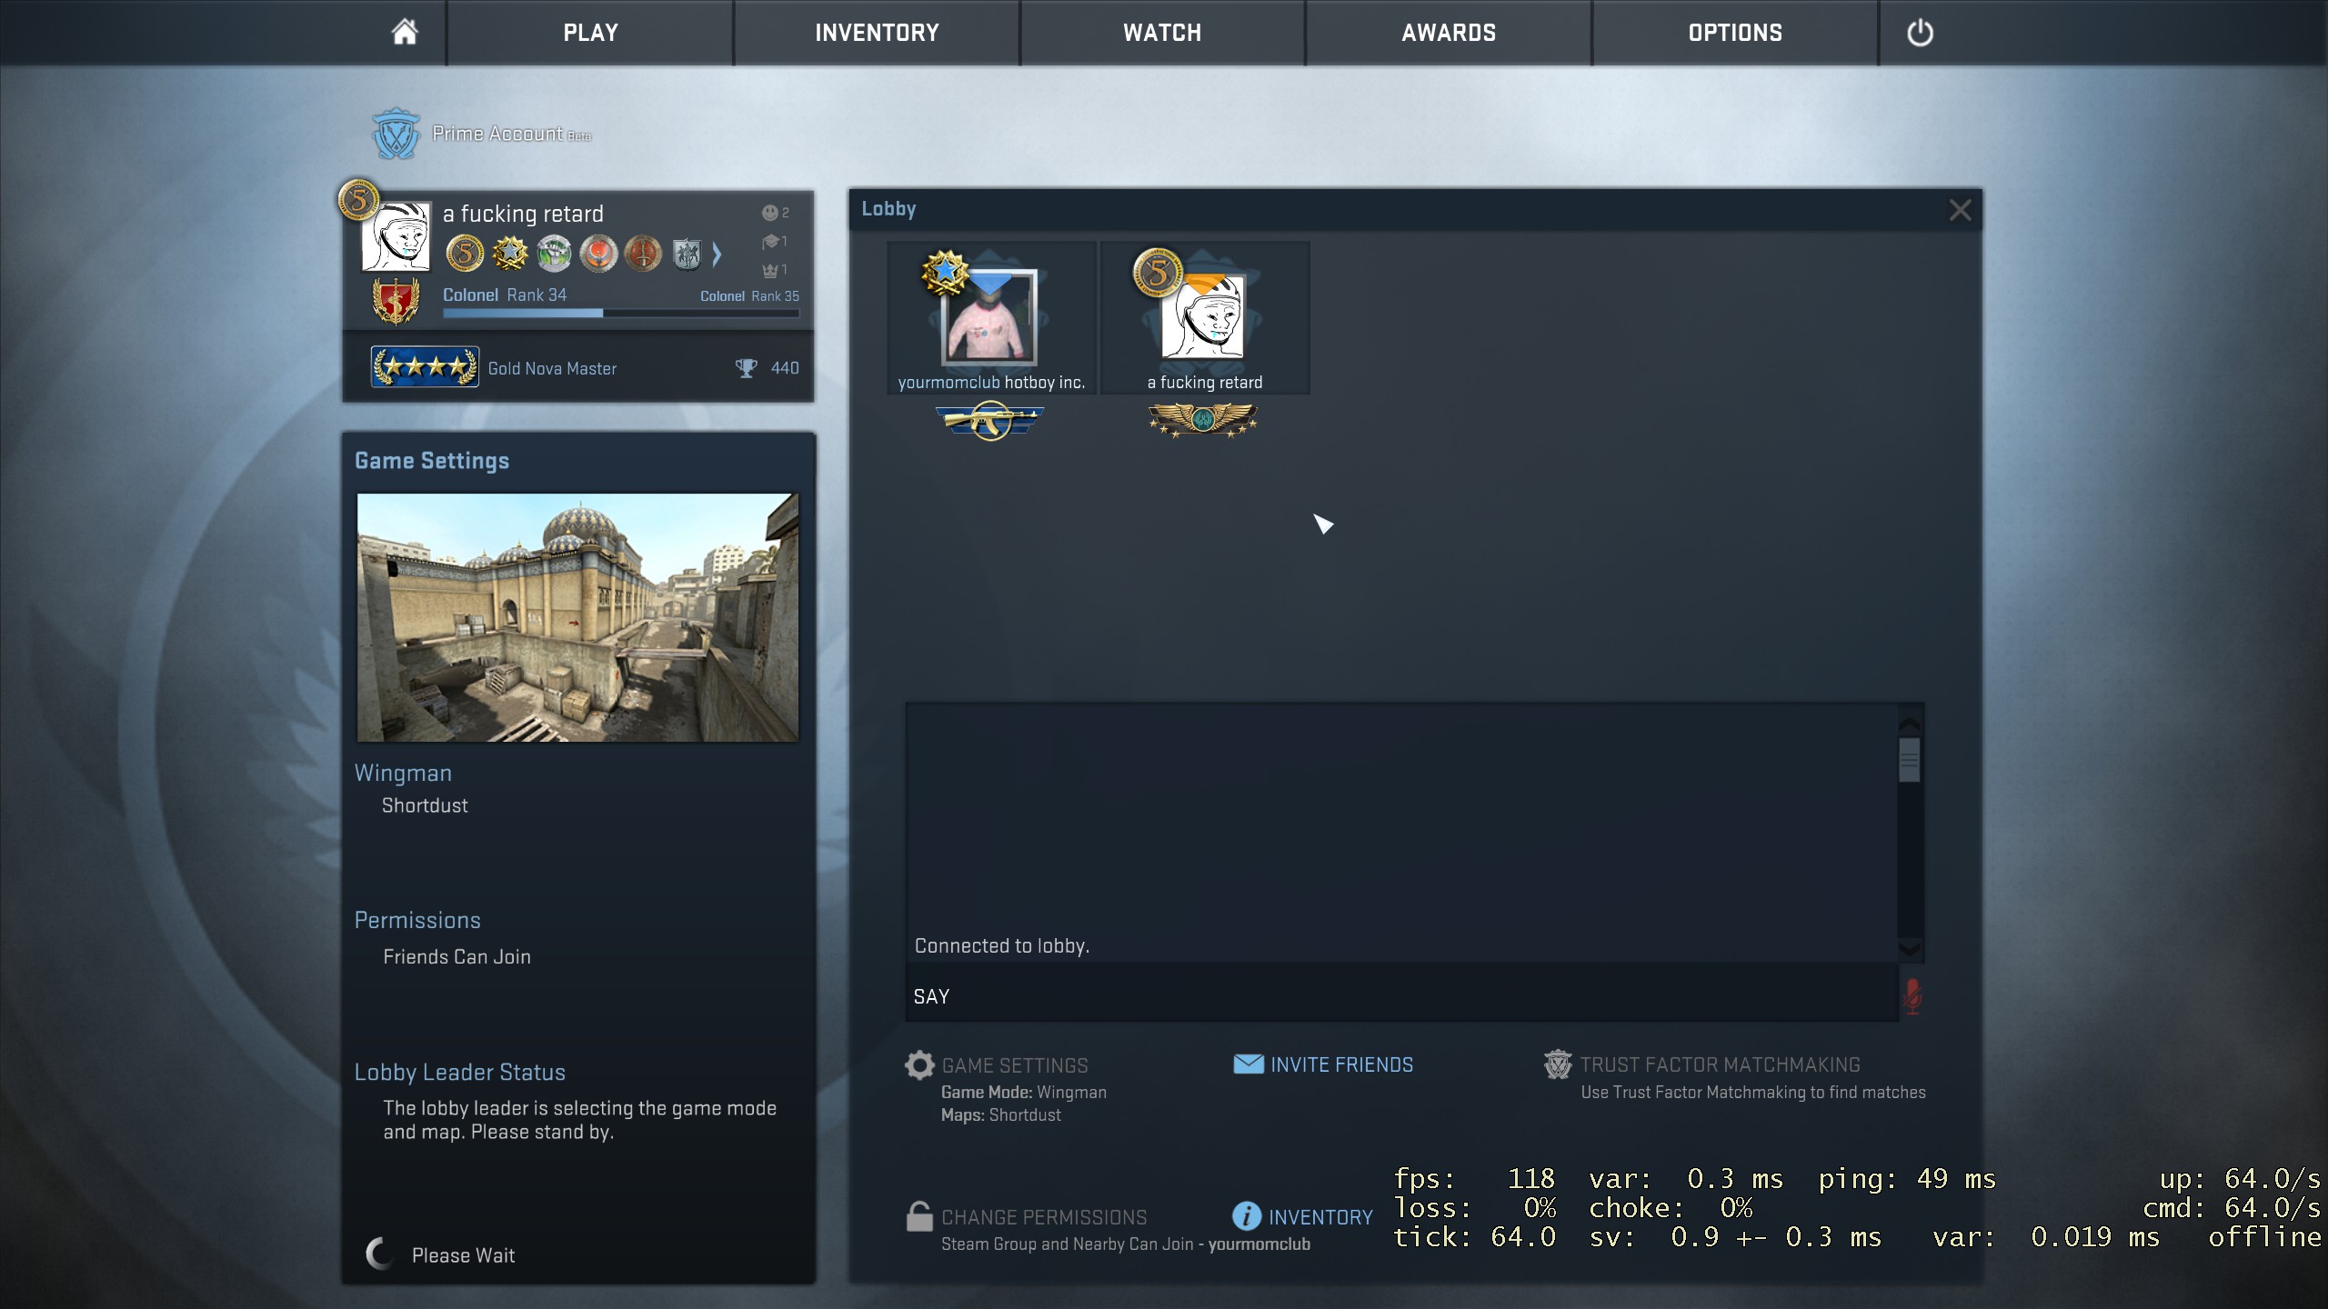Toggle the red microphone voice button
The height and width of the screenshot is (1309, 2328).
click(1912, 996)
